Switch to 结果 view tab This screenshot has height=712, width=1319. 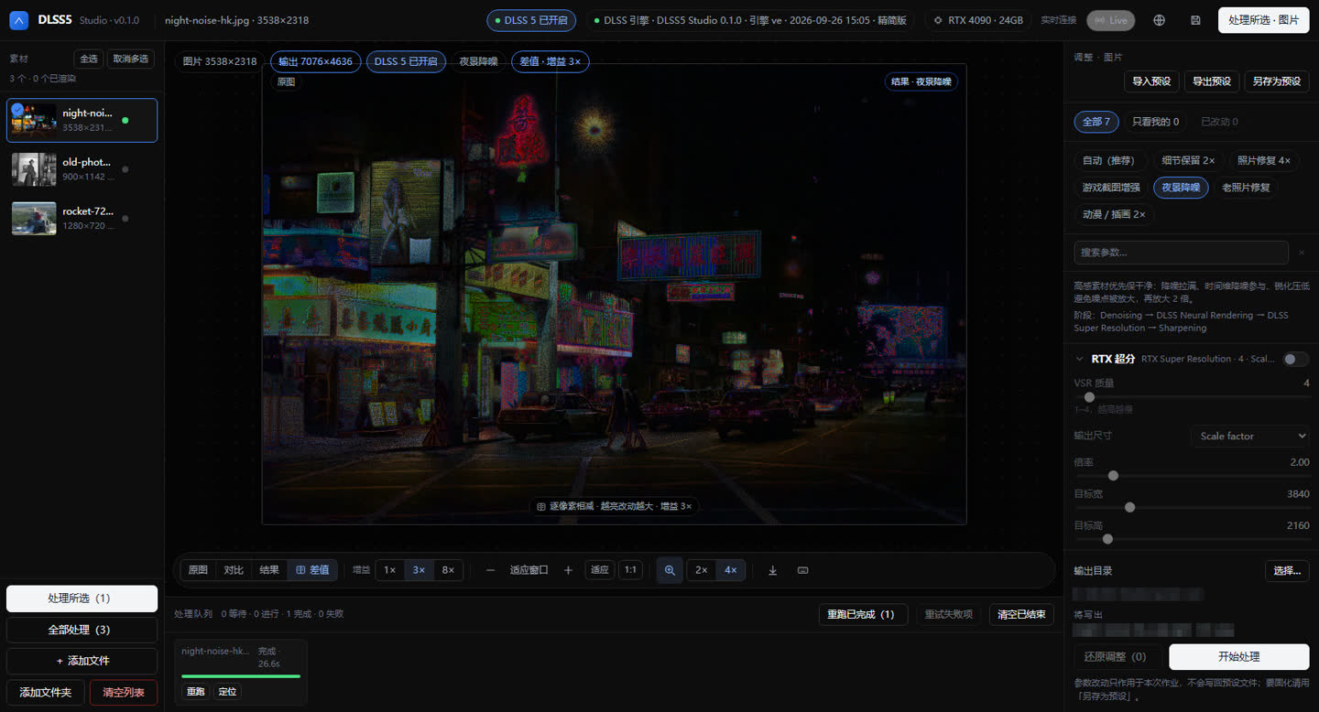click(268, 570)
